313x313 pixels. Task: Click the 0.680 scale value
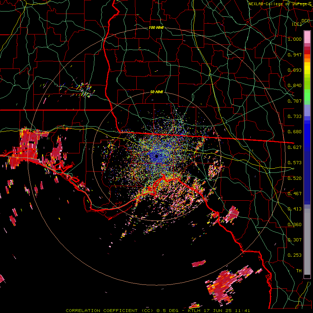click(295, 132)
